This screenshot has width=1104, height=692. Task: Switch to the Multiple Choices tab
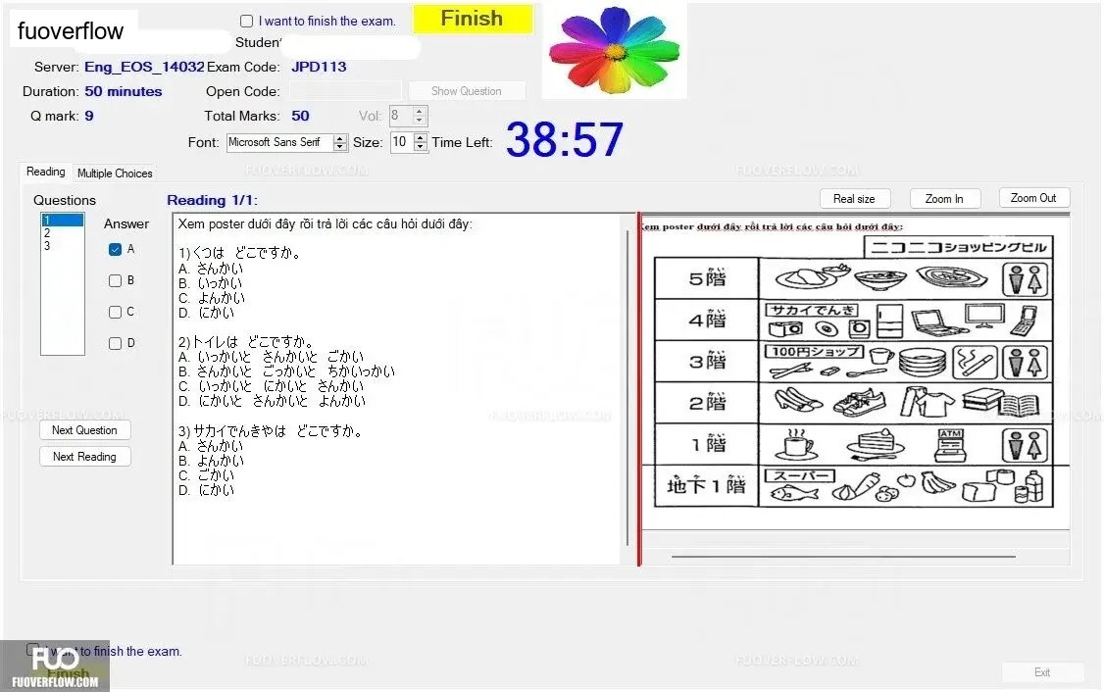tap(115, 173)
